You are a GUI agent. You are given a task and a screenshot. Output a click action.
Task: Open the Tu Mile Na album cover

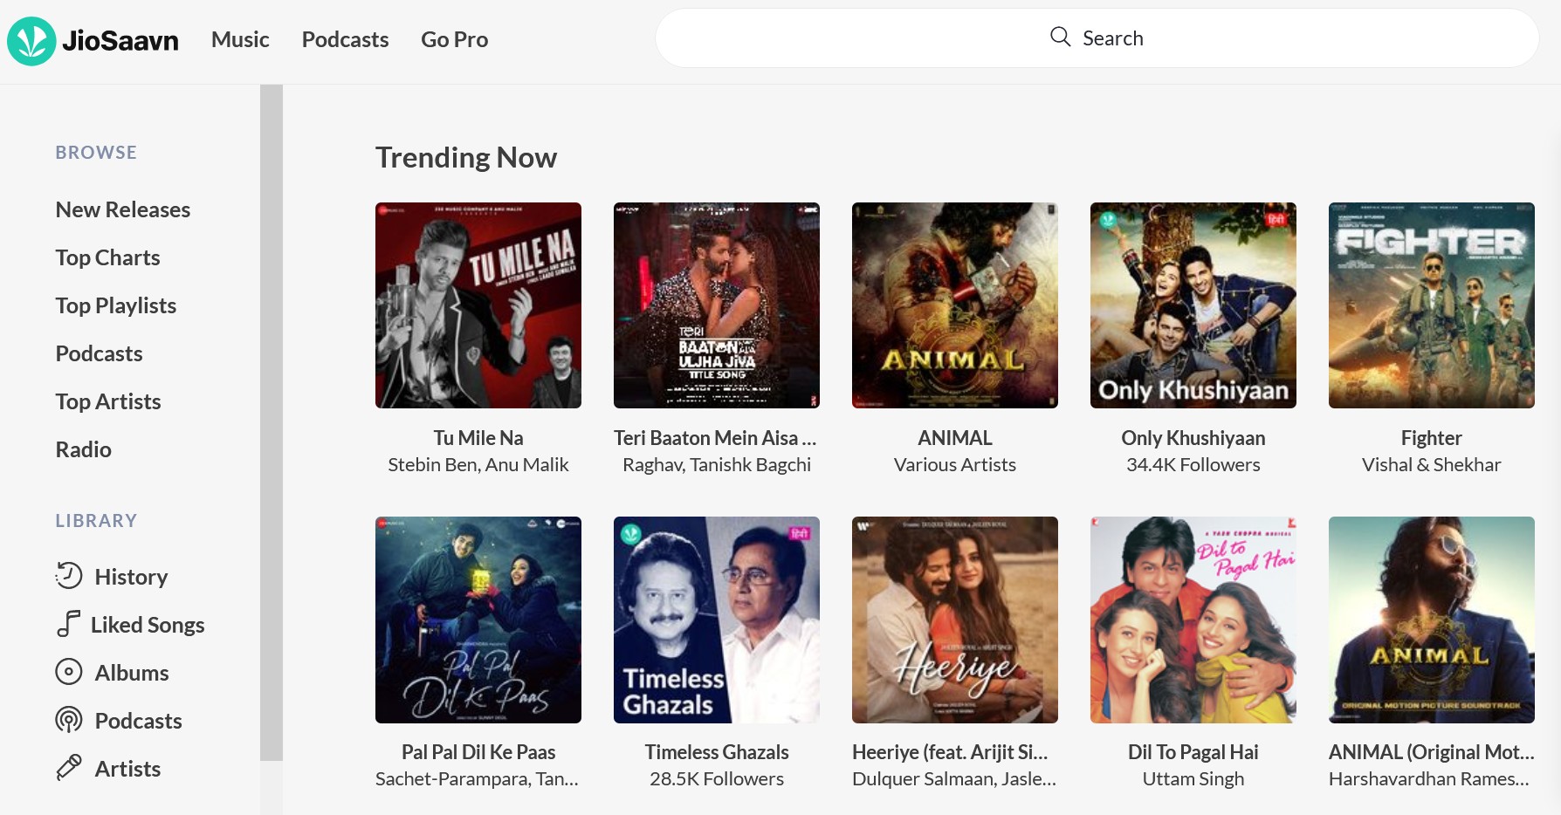tap(478, 305)
